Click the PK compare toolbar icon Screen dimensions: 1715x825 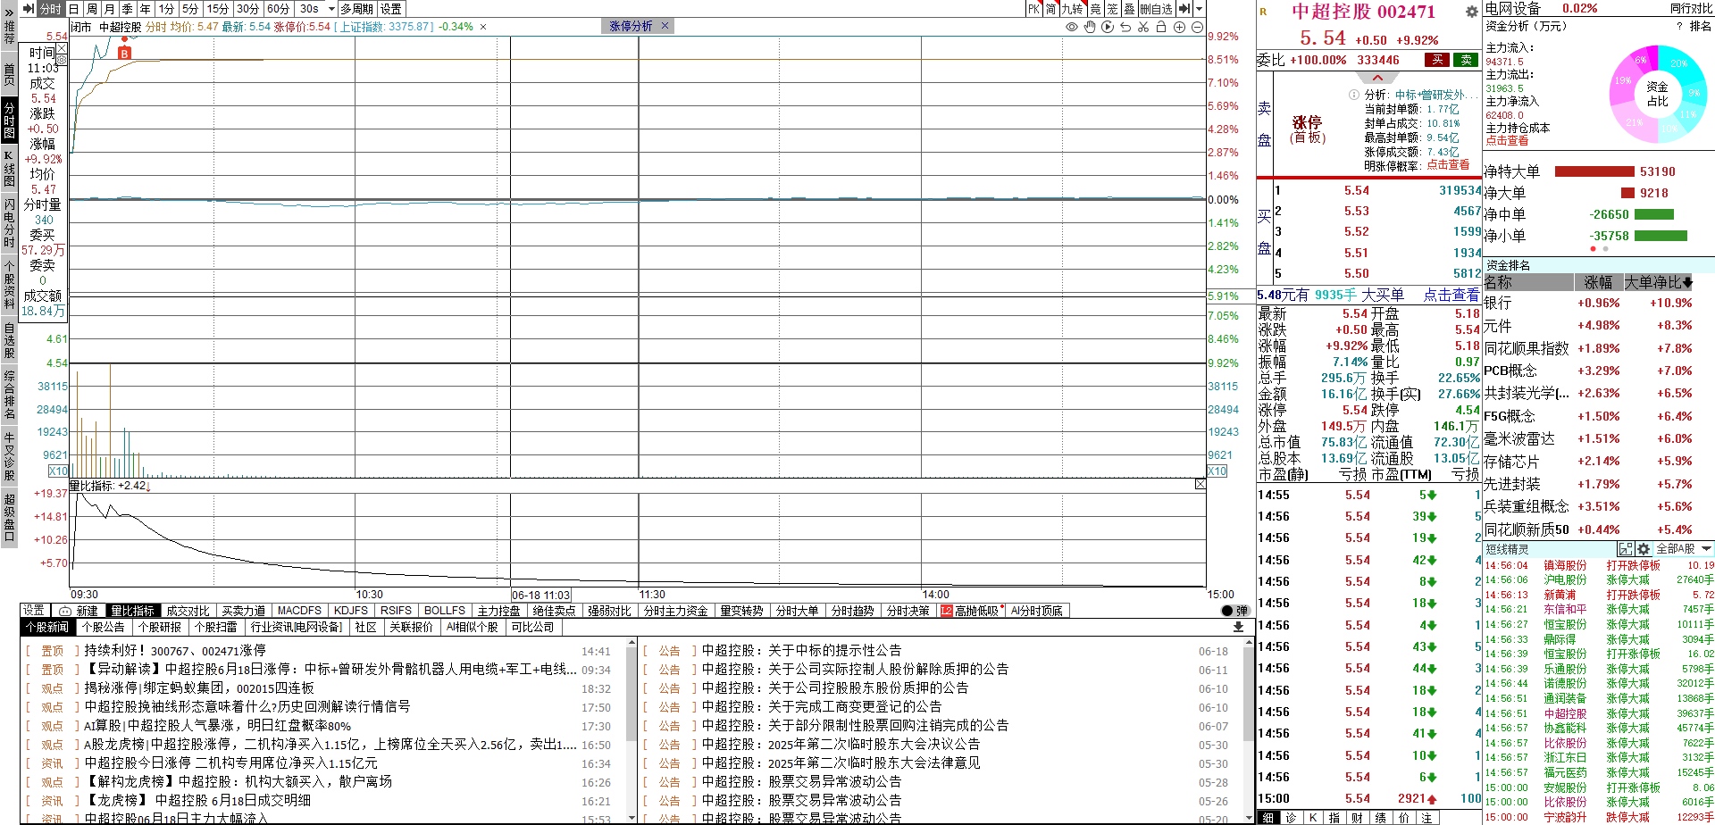click(x=1033, y=9)
